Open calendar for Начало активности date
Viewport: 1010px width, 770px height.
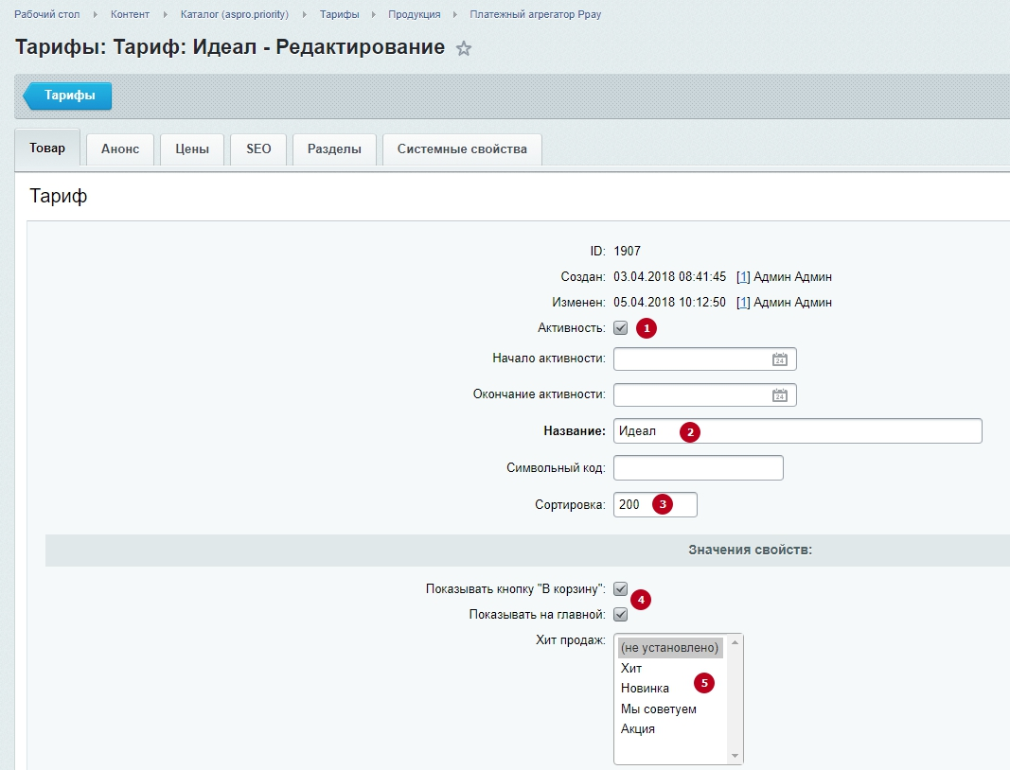click(779, 359)
